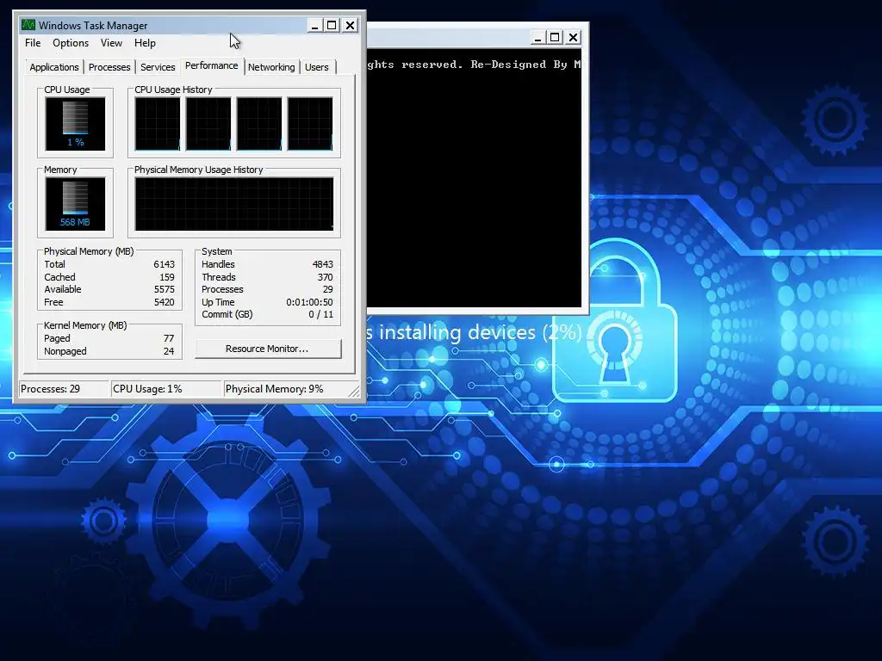Maximize the Task Manager window
The image size is (882, 661).
point(332,25)
